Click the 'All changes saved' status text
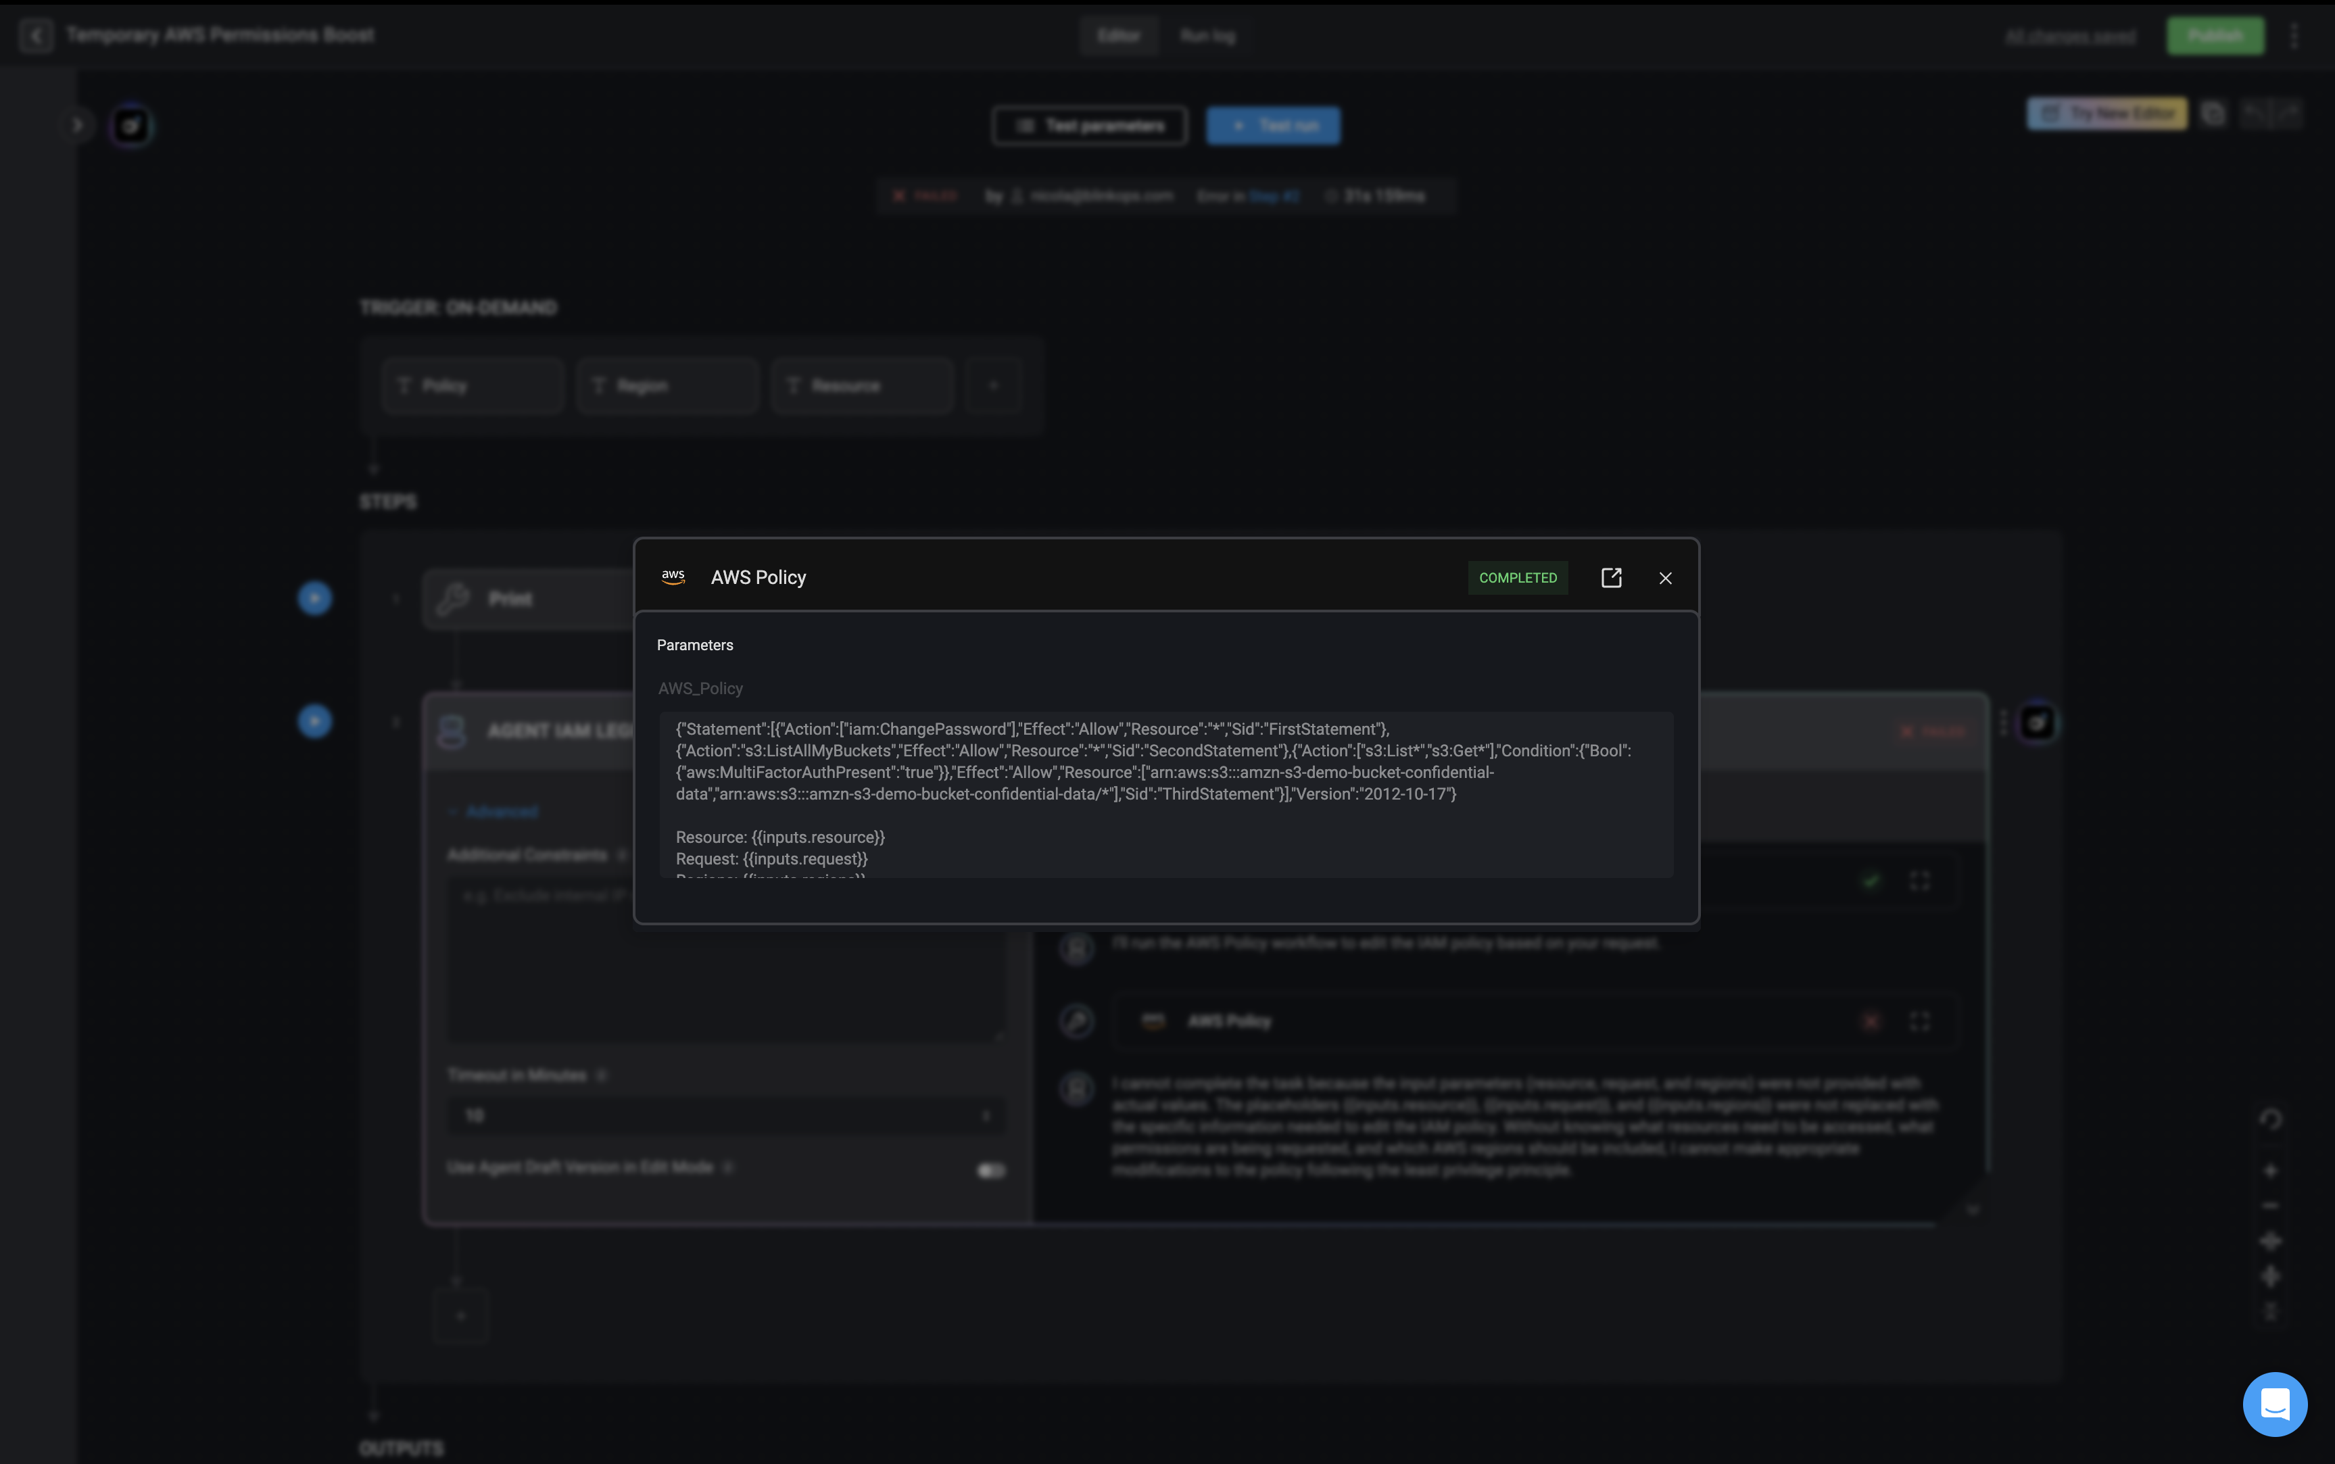Viewport: 2335px width, 1464px height. tap(2069, 36)
